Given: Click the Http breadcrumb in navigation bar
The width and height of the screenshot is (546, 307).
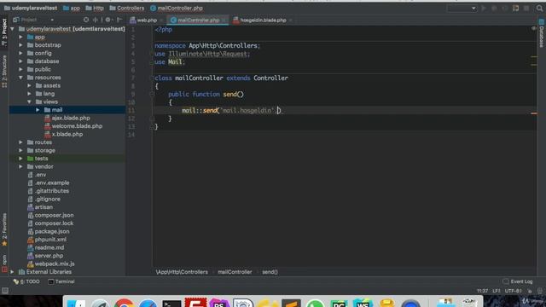Looking at the screenshot, I should [95, 8].
